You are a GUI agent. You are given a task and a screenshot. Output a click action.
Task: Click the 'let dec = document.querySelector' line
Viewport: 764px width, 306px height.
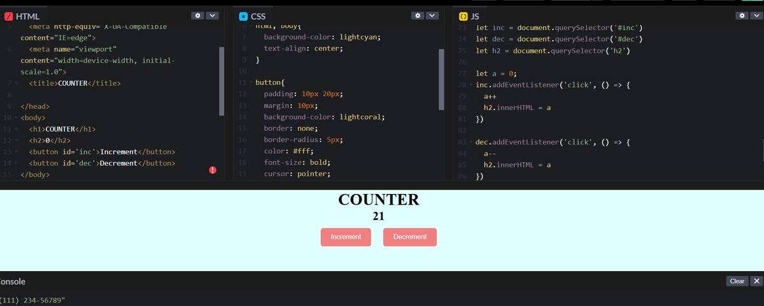point(559,39)
